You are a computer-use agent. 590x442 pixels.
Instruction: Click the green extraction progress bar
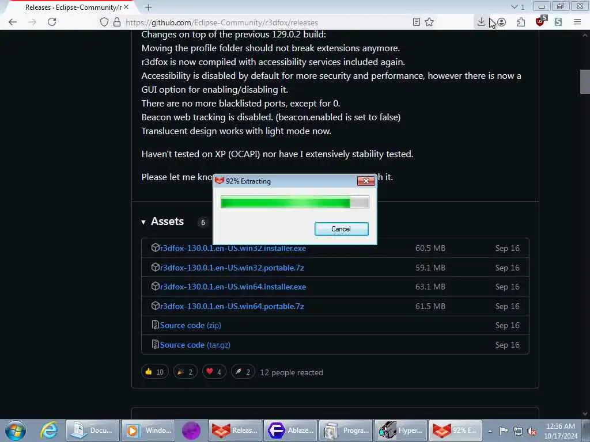294,202
